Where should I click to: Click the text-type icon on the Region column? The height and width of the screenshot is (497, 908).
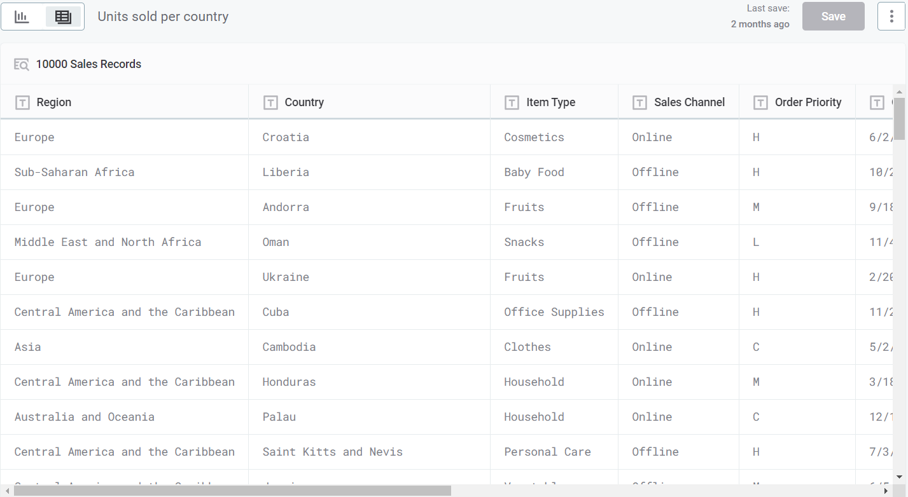point(22,102)
